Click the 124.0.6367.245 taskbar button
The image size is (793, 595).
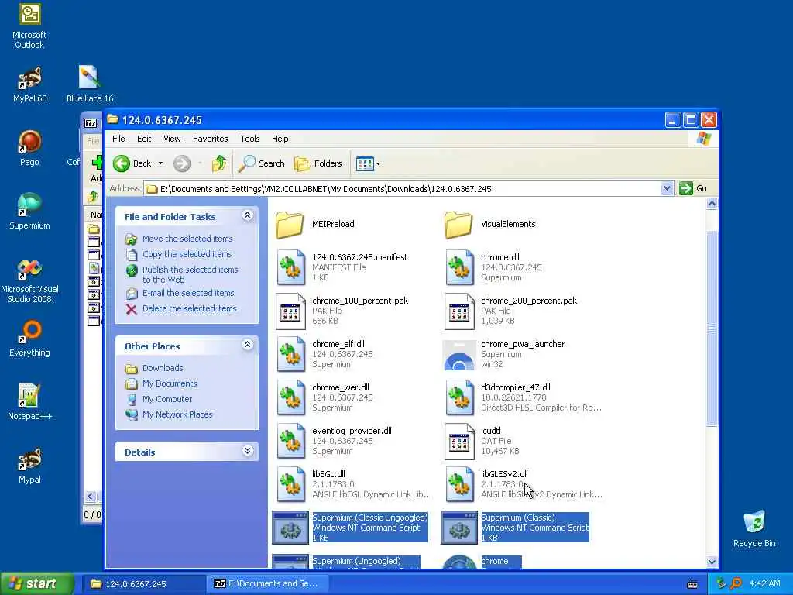143,583
